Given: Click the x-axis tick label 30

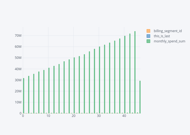Looking at the screenshot, I should point(99,116).
